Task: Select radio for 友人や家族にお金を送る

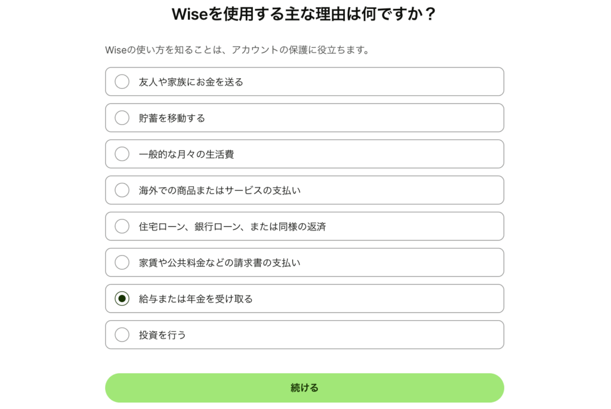Action: (122, 81)
